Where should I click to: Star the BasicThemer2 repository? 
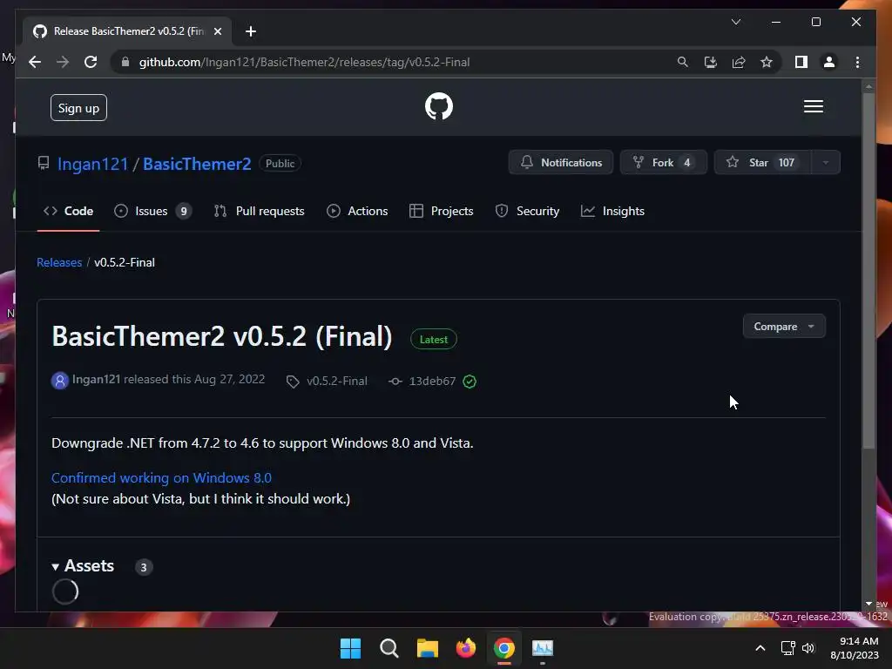(760, 163)
